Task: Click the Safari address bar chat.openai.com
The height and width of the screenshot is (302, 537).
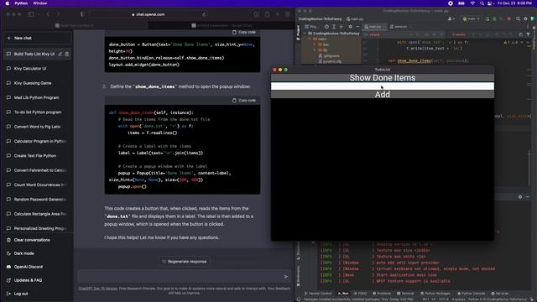Action: (148, 14)
